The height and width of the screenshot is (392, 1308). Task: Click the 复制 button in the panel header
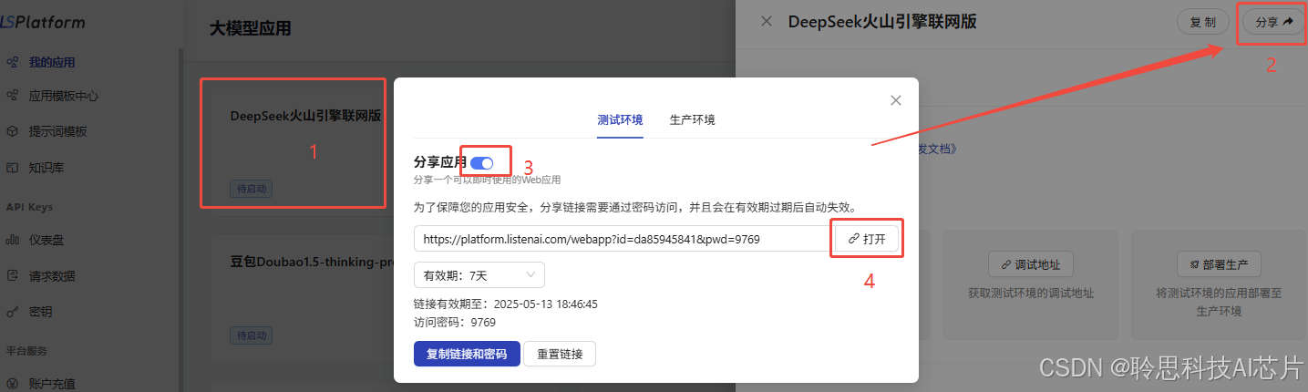coord(1203,22)
